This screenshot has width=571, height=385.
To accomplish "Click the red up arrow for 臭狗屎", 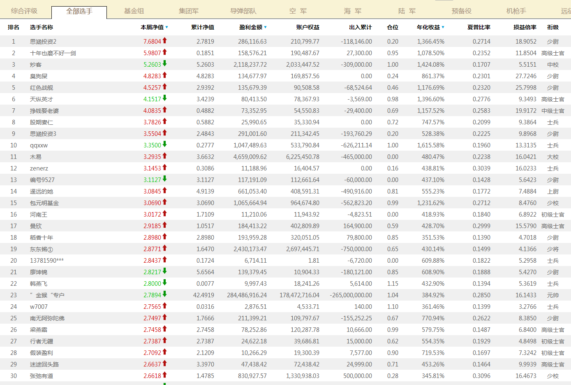I will (x=164, y=75).
